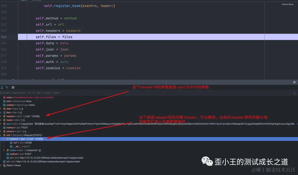Click code 'self.register_hook(event=k, hook=v)'
Screen dimensions: 298x175
point(79,6)
